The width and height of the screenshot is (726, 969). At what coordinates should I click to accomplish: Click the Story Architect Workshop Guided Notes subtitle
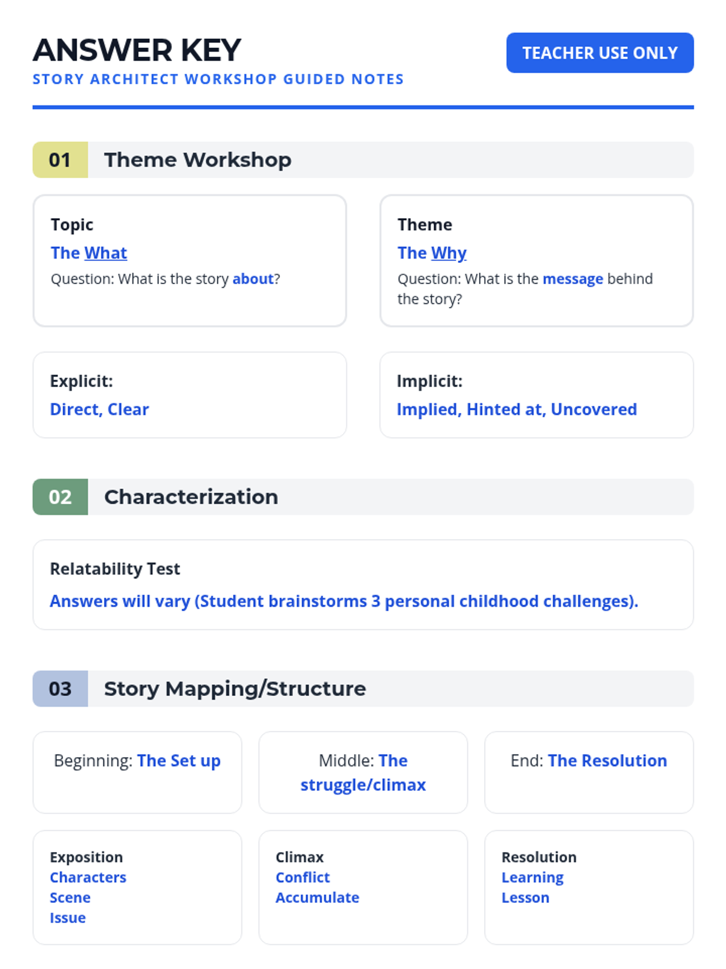tap(218, 79)
